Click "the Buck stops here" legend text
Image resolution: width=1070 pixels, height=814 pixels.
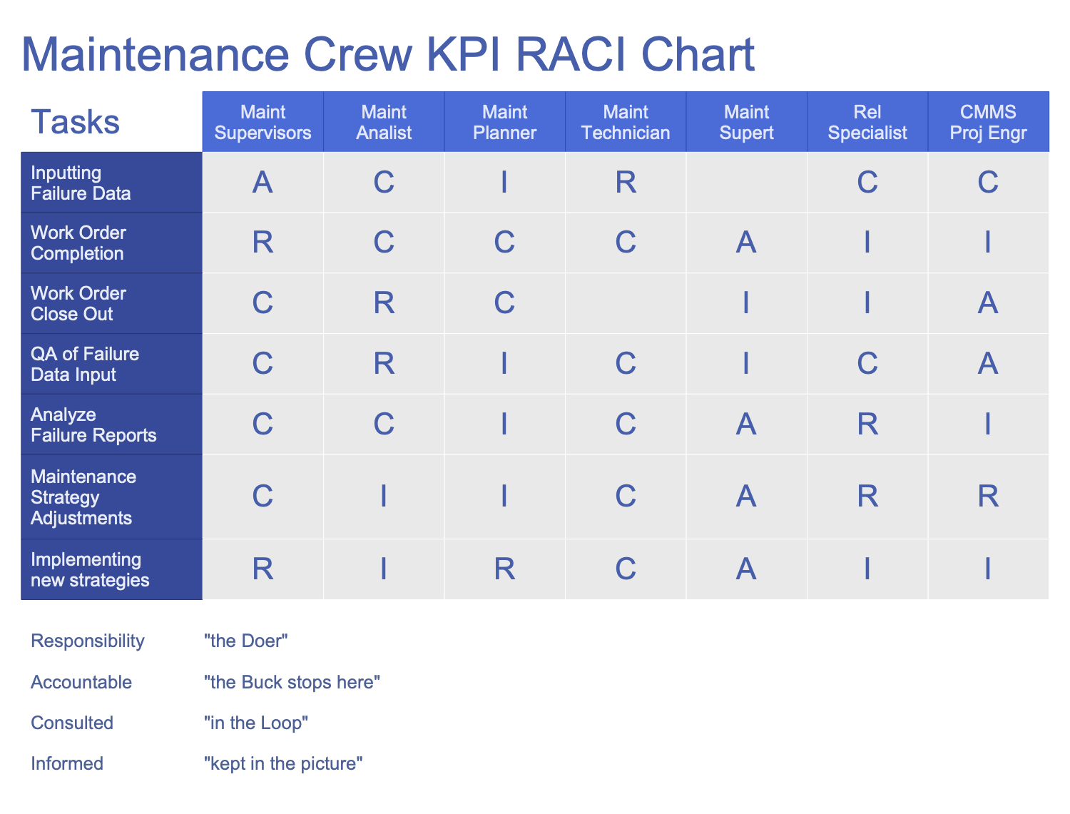tap(292, 682)
